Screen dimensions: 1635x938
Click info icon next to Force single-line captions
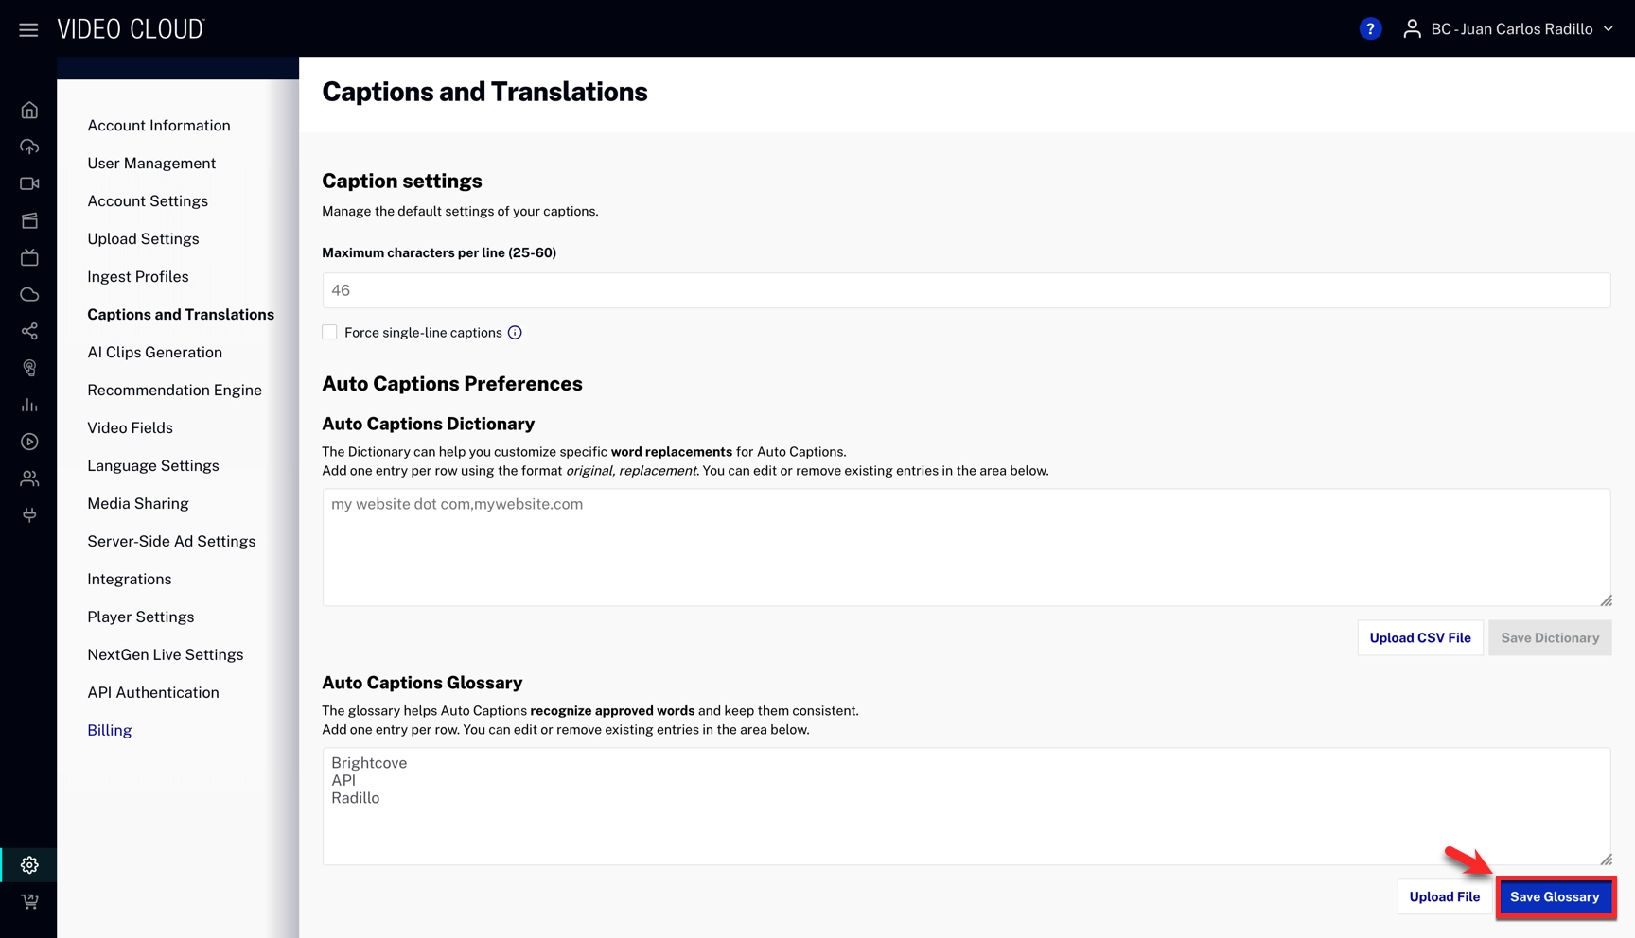tap(515, 333)
